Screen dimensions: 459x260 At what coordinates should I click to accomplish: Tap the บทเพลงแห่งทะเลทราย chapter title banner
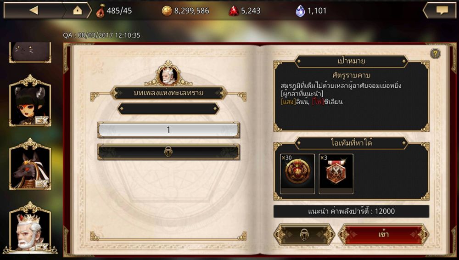click(x=168, y=93)
